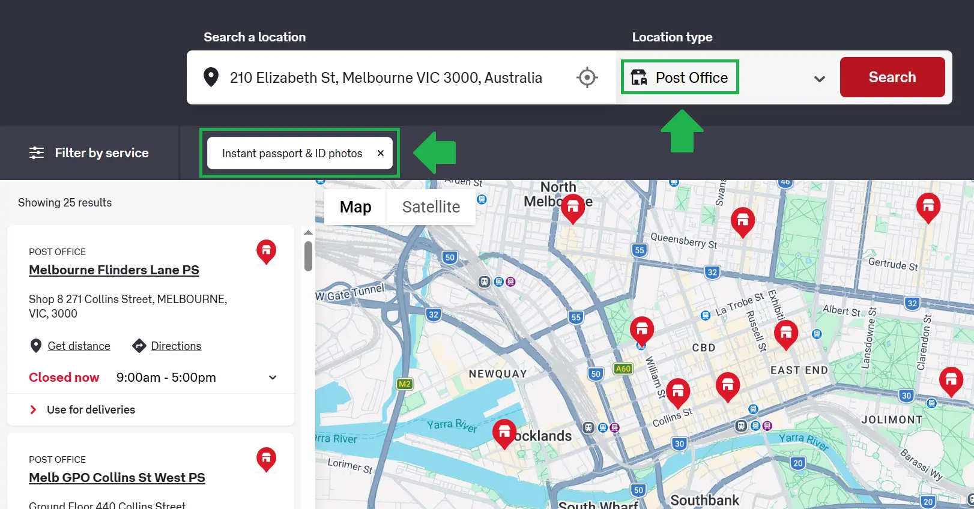Open Directions link for Flinders Lane PS
Viewport: 974px width, 509px height.
[176, 346]
